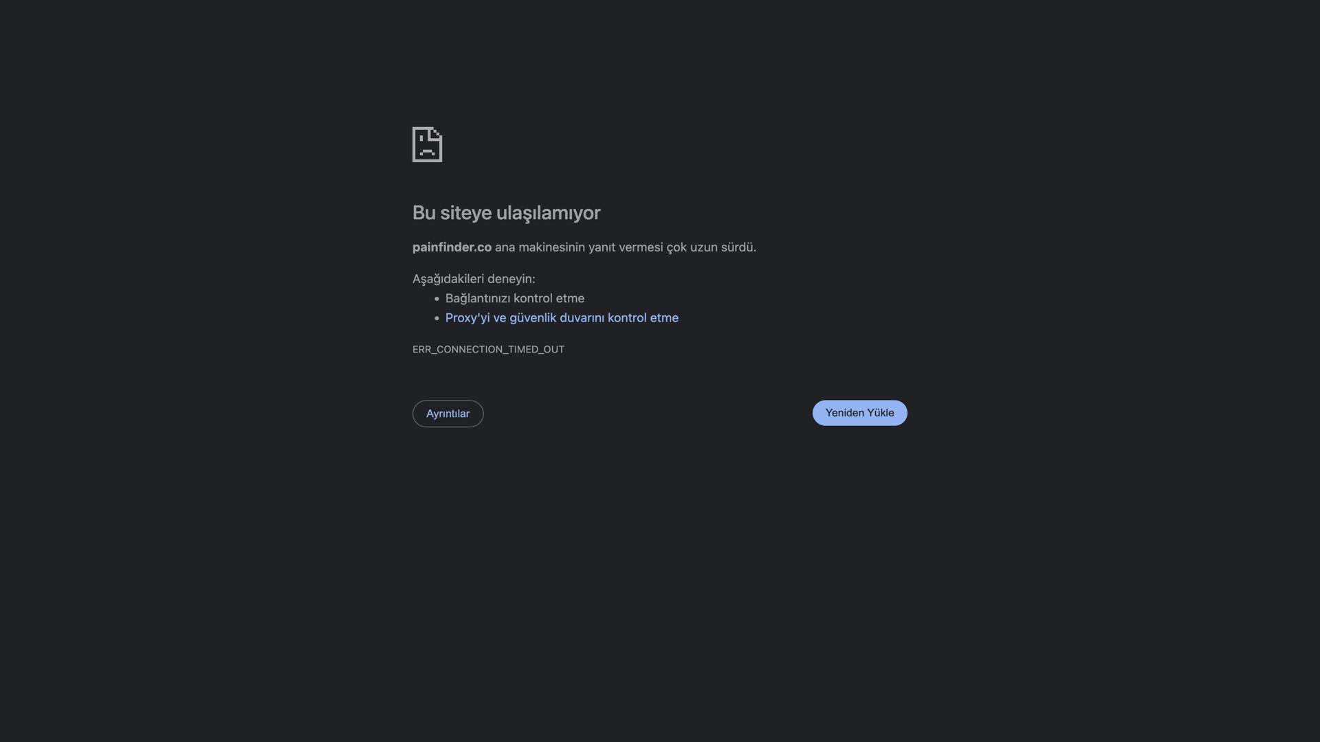Click 'kontrol etme' at the link's end

[x=643, y=317]
